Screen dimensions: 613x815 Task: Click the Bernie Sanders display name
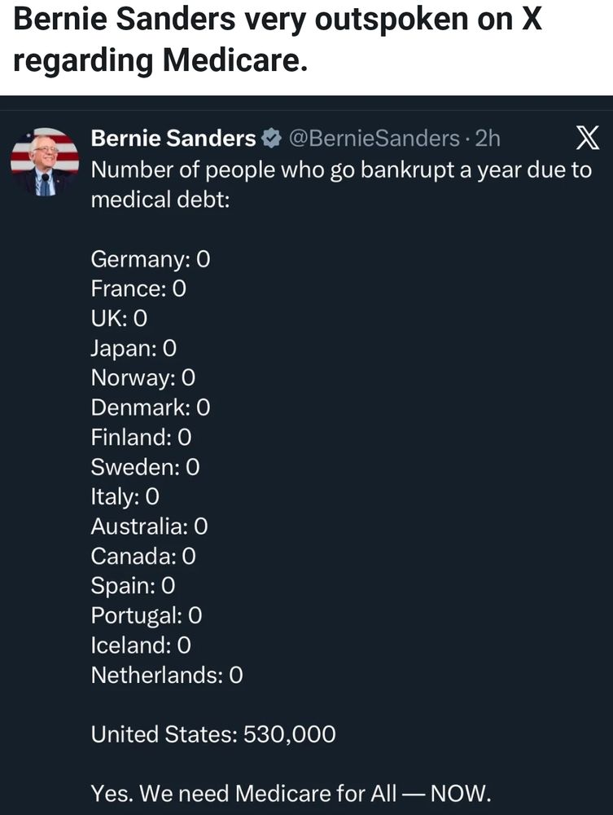173,139
